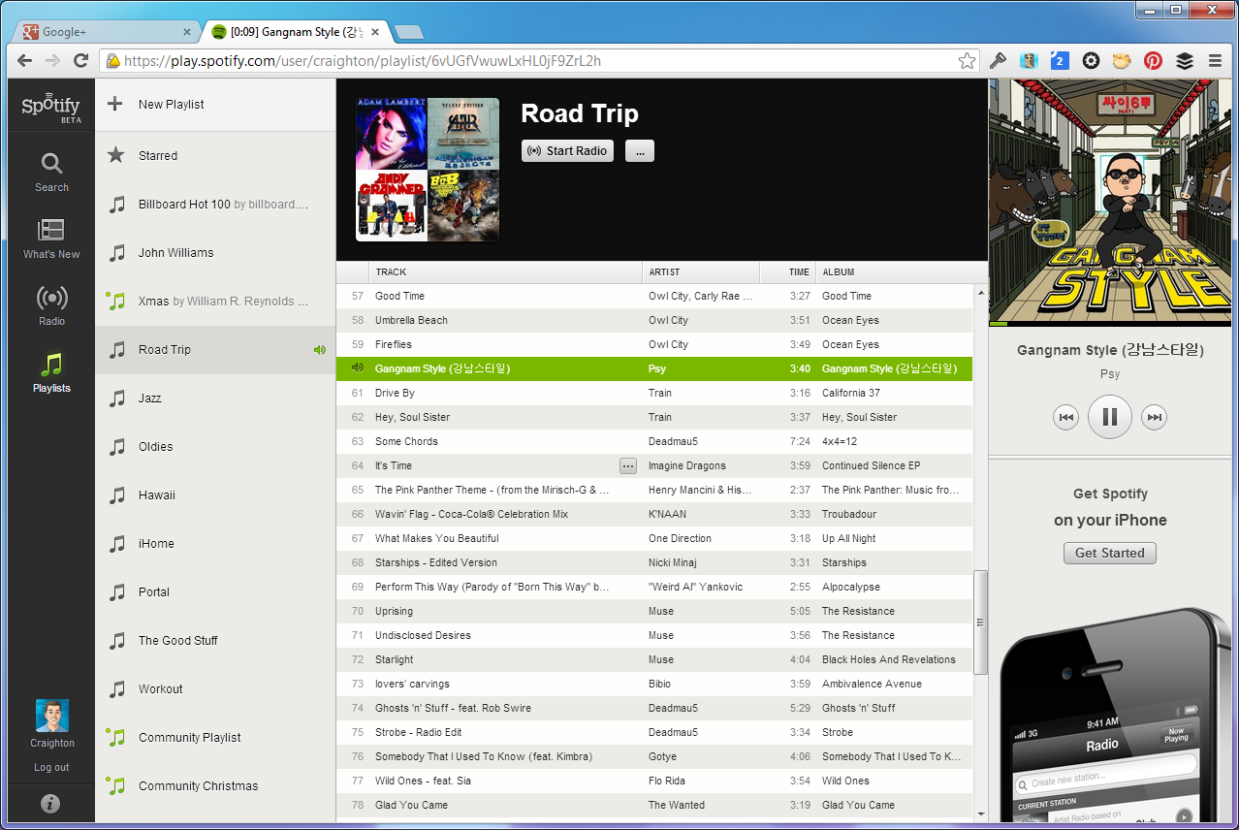
Task: Click the Craighton profile avatar
Action: (51, 716)
